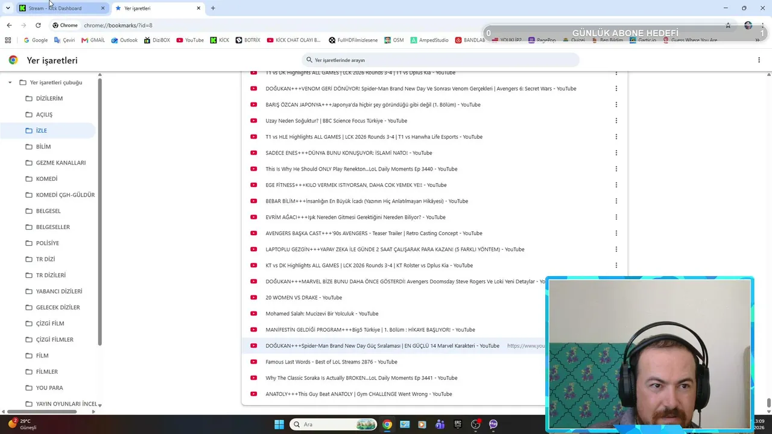The image size is (772, 434).
Task: Select the İZLE folder
Action: [48, 130]
